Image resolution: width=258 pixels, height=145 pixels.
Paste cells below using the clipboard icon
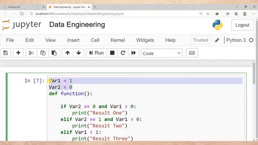54,53
